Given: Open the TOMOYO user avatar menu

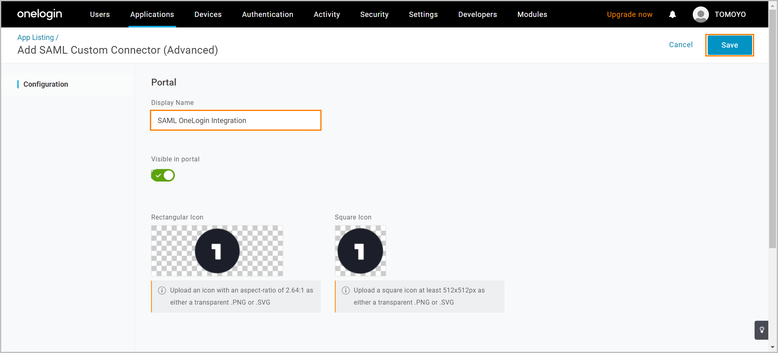Looking at the screenshot, I should 701,15.
